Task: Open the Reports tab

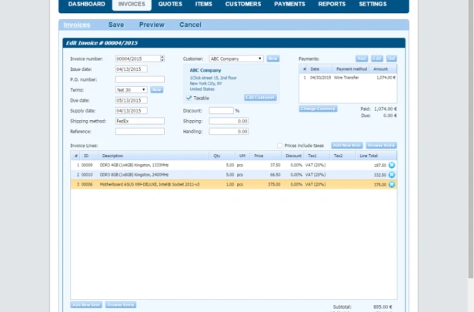Action: coord(332,4)
